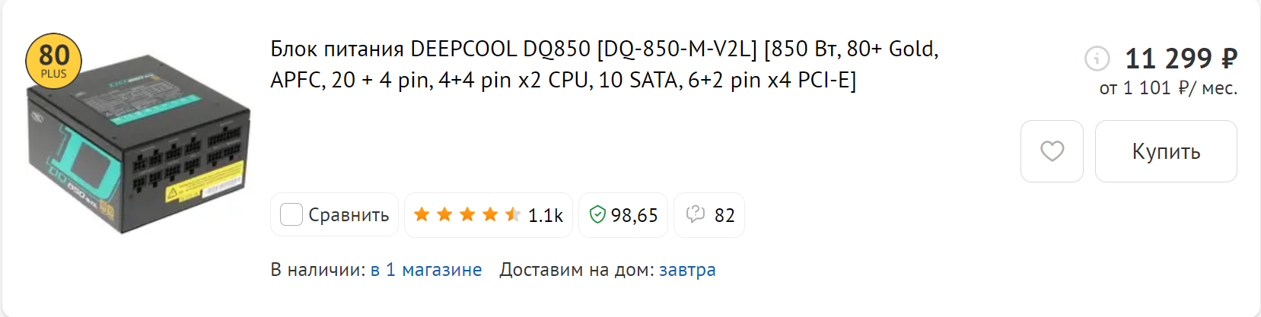Click the 80 PLUS certification badge
Viewport: 1261px width, 317px height.
tap(53, 61)
